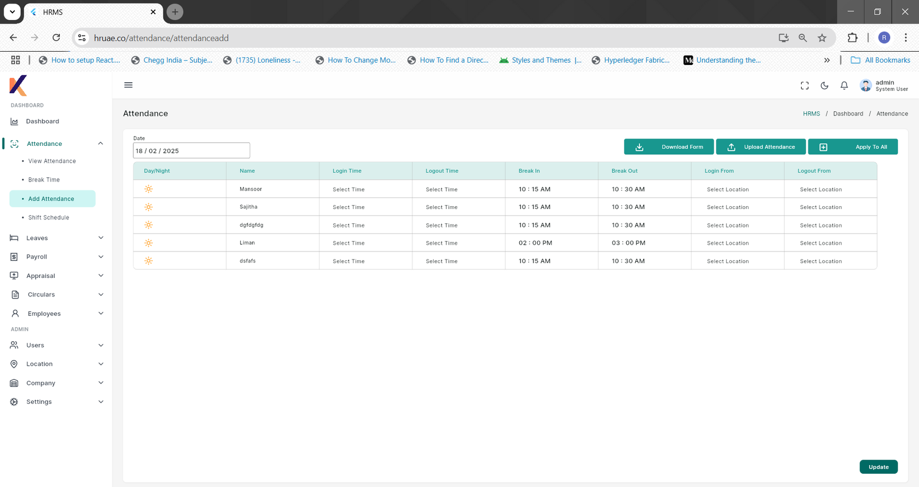Switch to dark mode moon icon
919x487 pixels.
click(824, 86)
